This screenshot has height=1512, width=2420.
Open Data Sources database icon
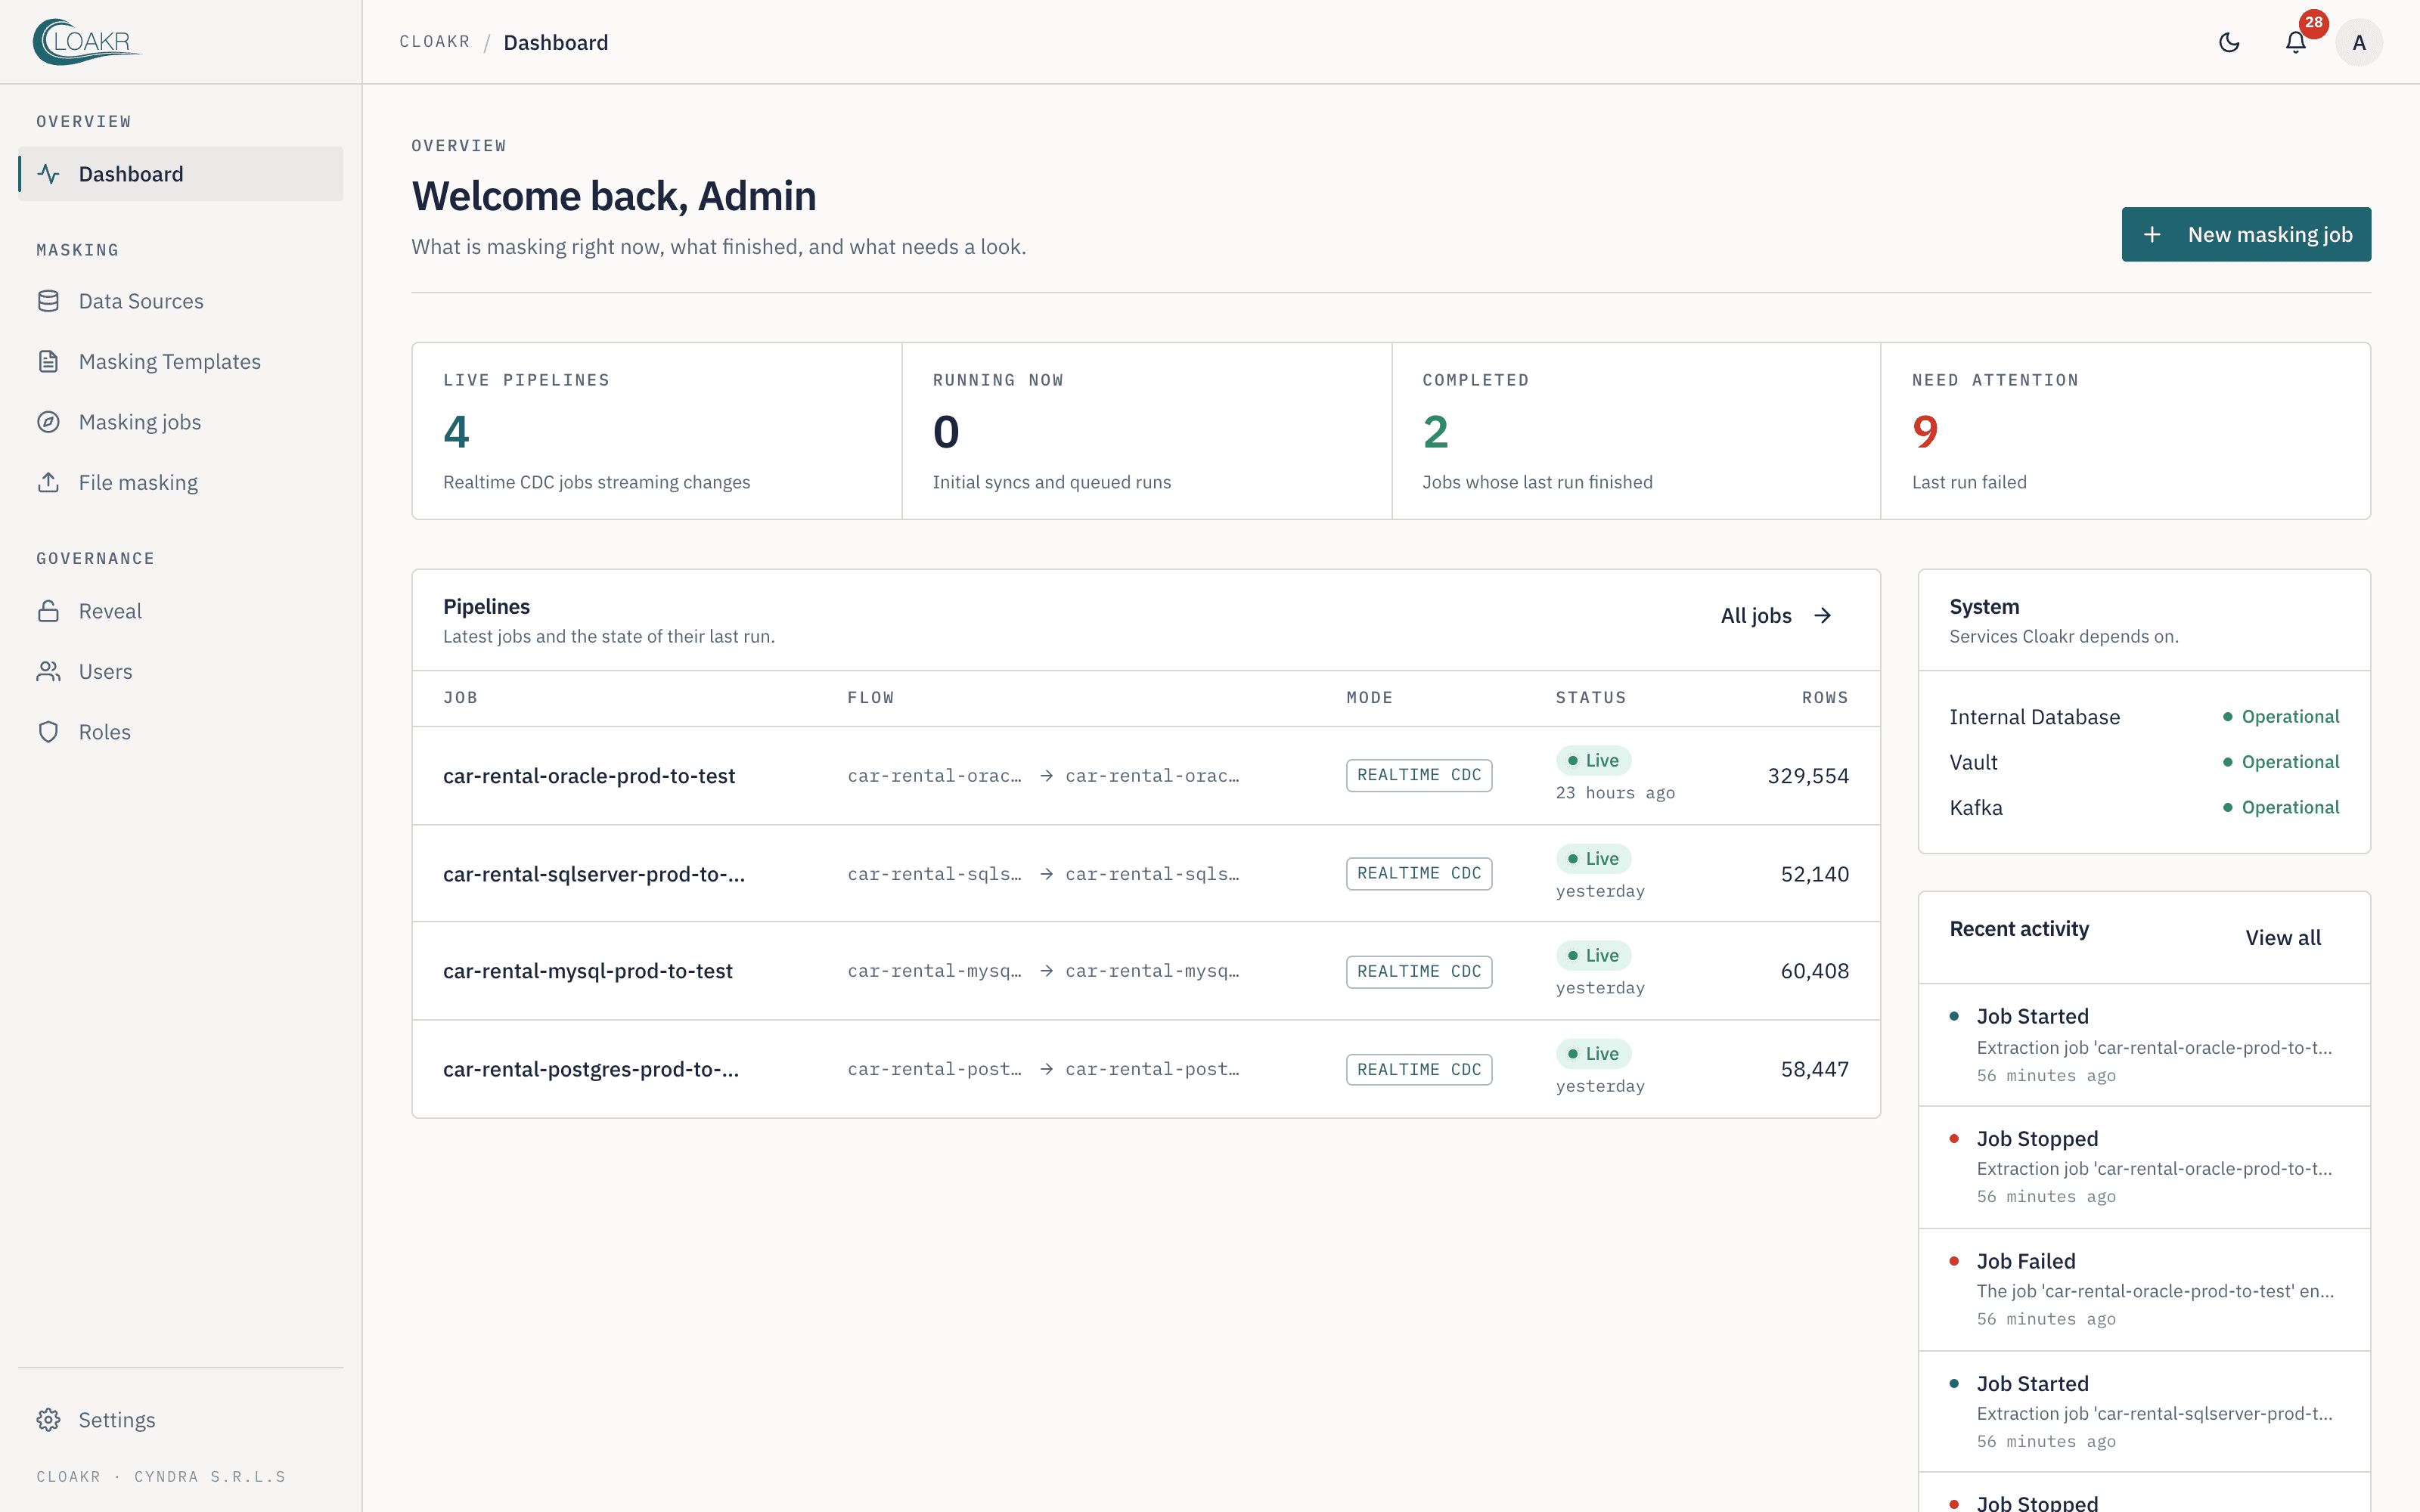[x=48, y=301]
